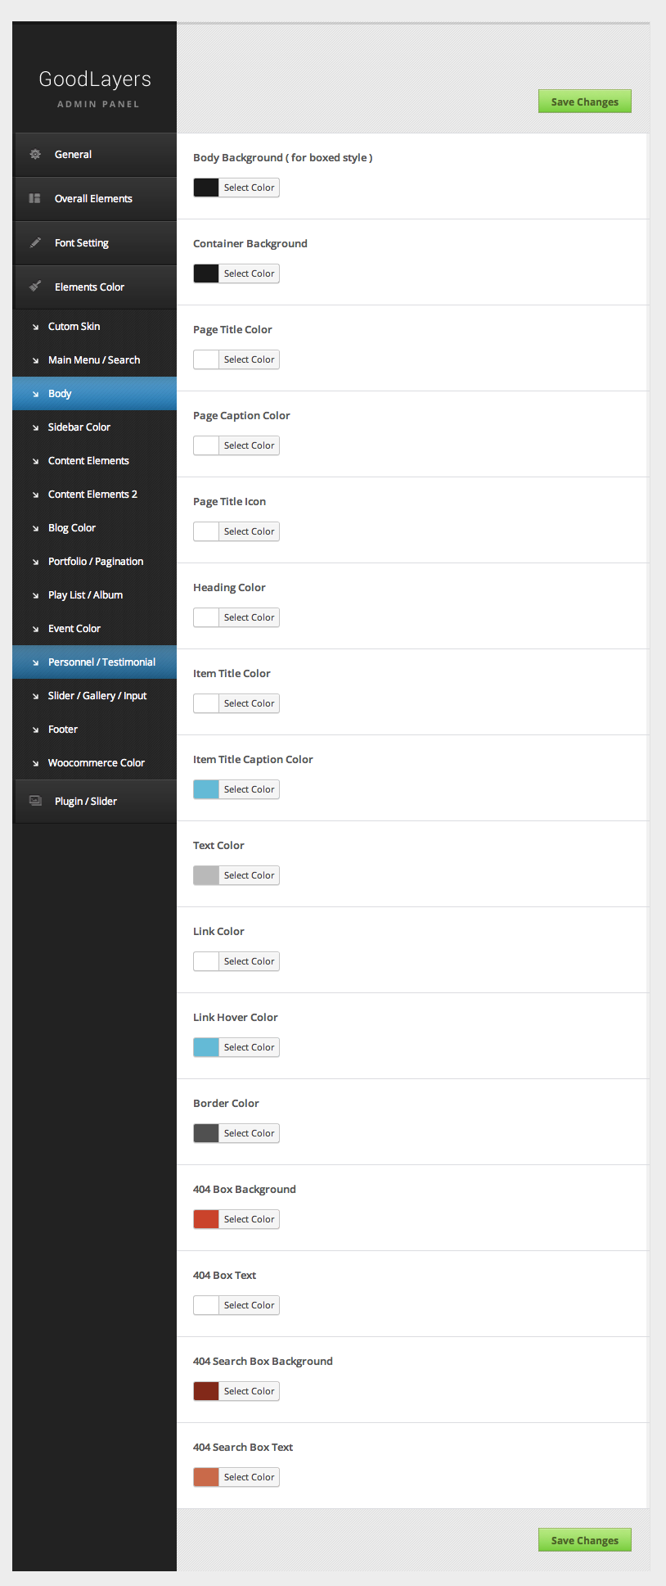Open the Sidebar Color submenu item
Image resolution: width=666 pixels, height=1586 pixels.
[x=79, y=427]
